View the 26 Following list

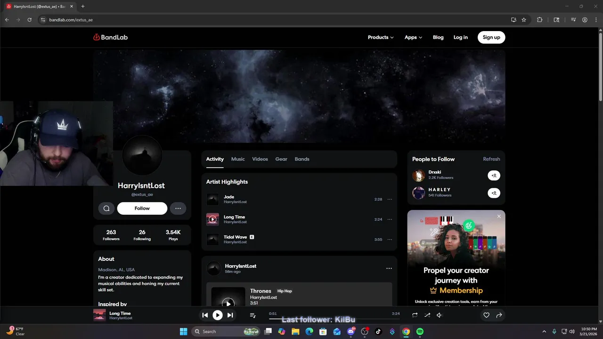click(142, 235)
